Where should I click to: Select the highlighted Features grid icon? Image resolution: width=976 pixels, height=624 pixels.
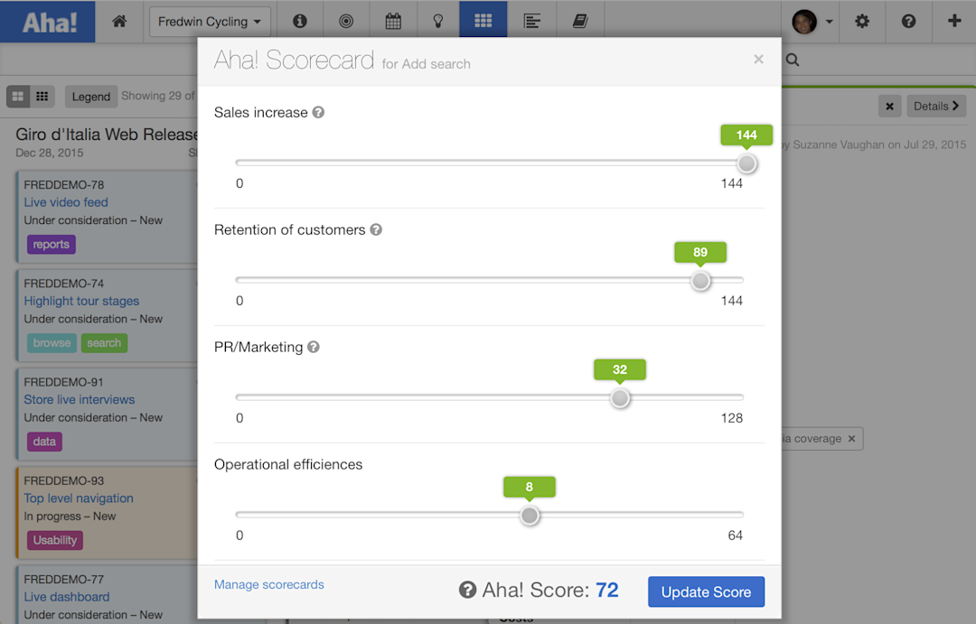[x=483, y=20]
